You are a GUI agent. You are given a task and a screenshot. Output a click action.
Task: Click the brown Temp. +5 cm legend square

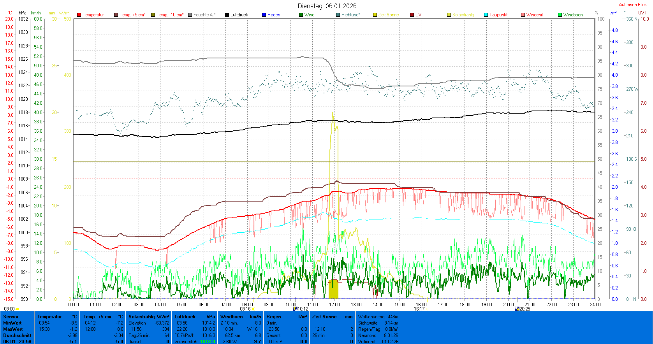116,15
